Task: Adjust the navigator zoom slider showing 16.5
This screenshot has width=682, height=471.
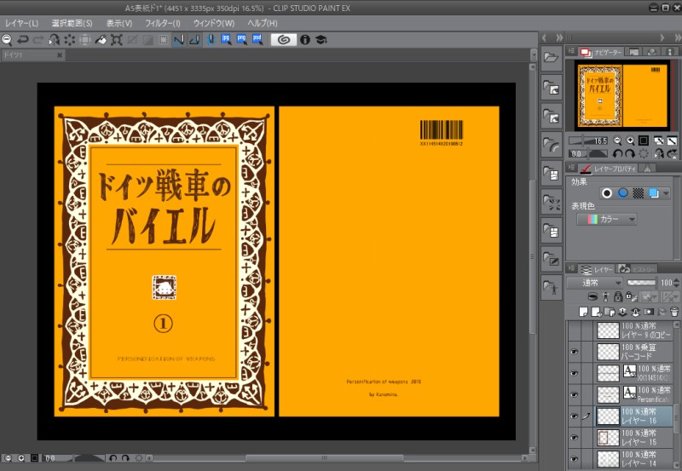Action: coord(588,141)
